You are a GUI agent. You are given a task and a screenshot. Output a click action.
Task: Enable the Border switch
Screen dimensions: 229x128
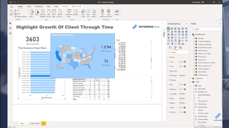point(183,98)
